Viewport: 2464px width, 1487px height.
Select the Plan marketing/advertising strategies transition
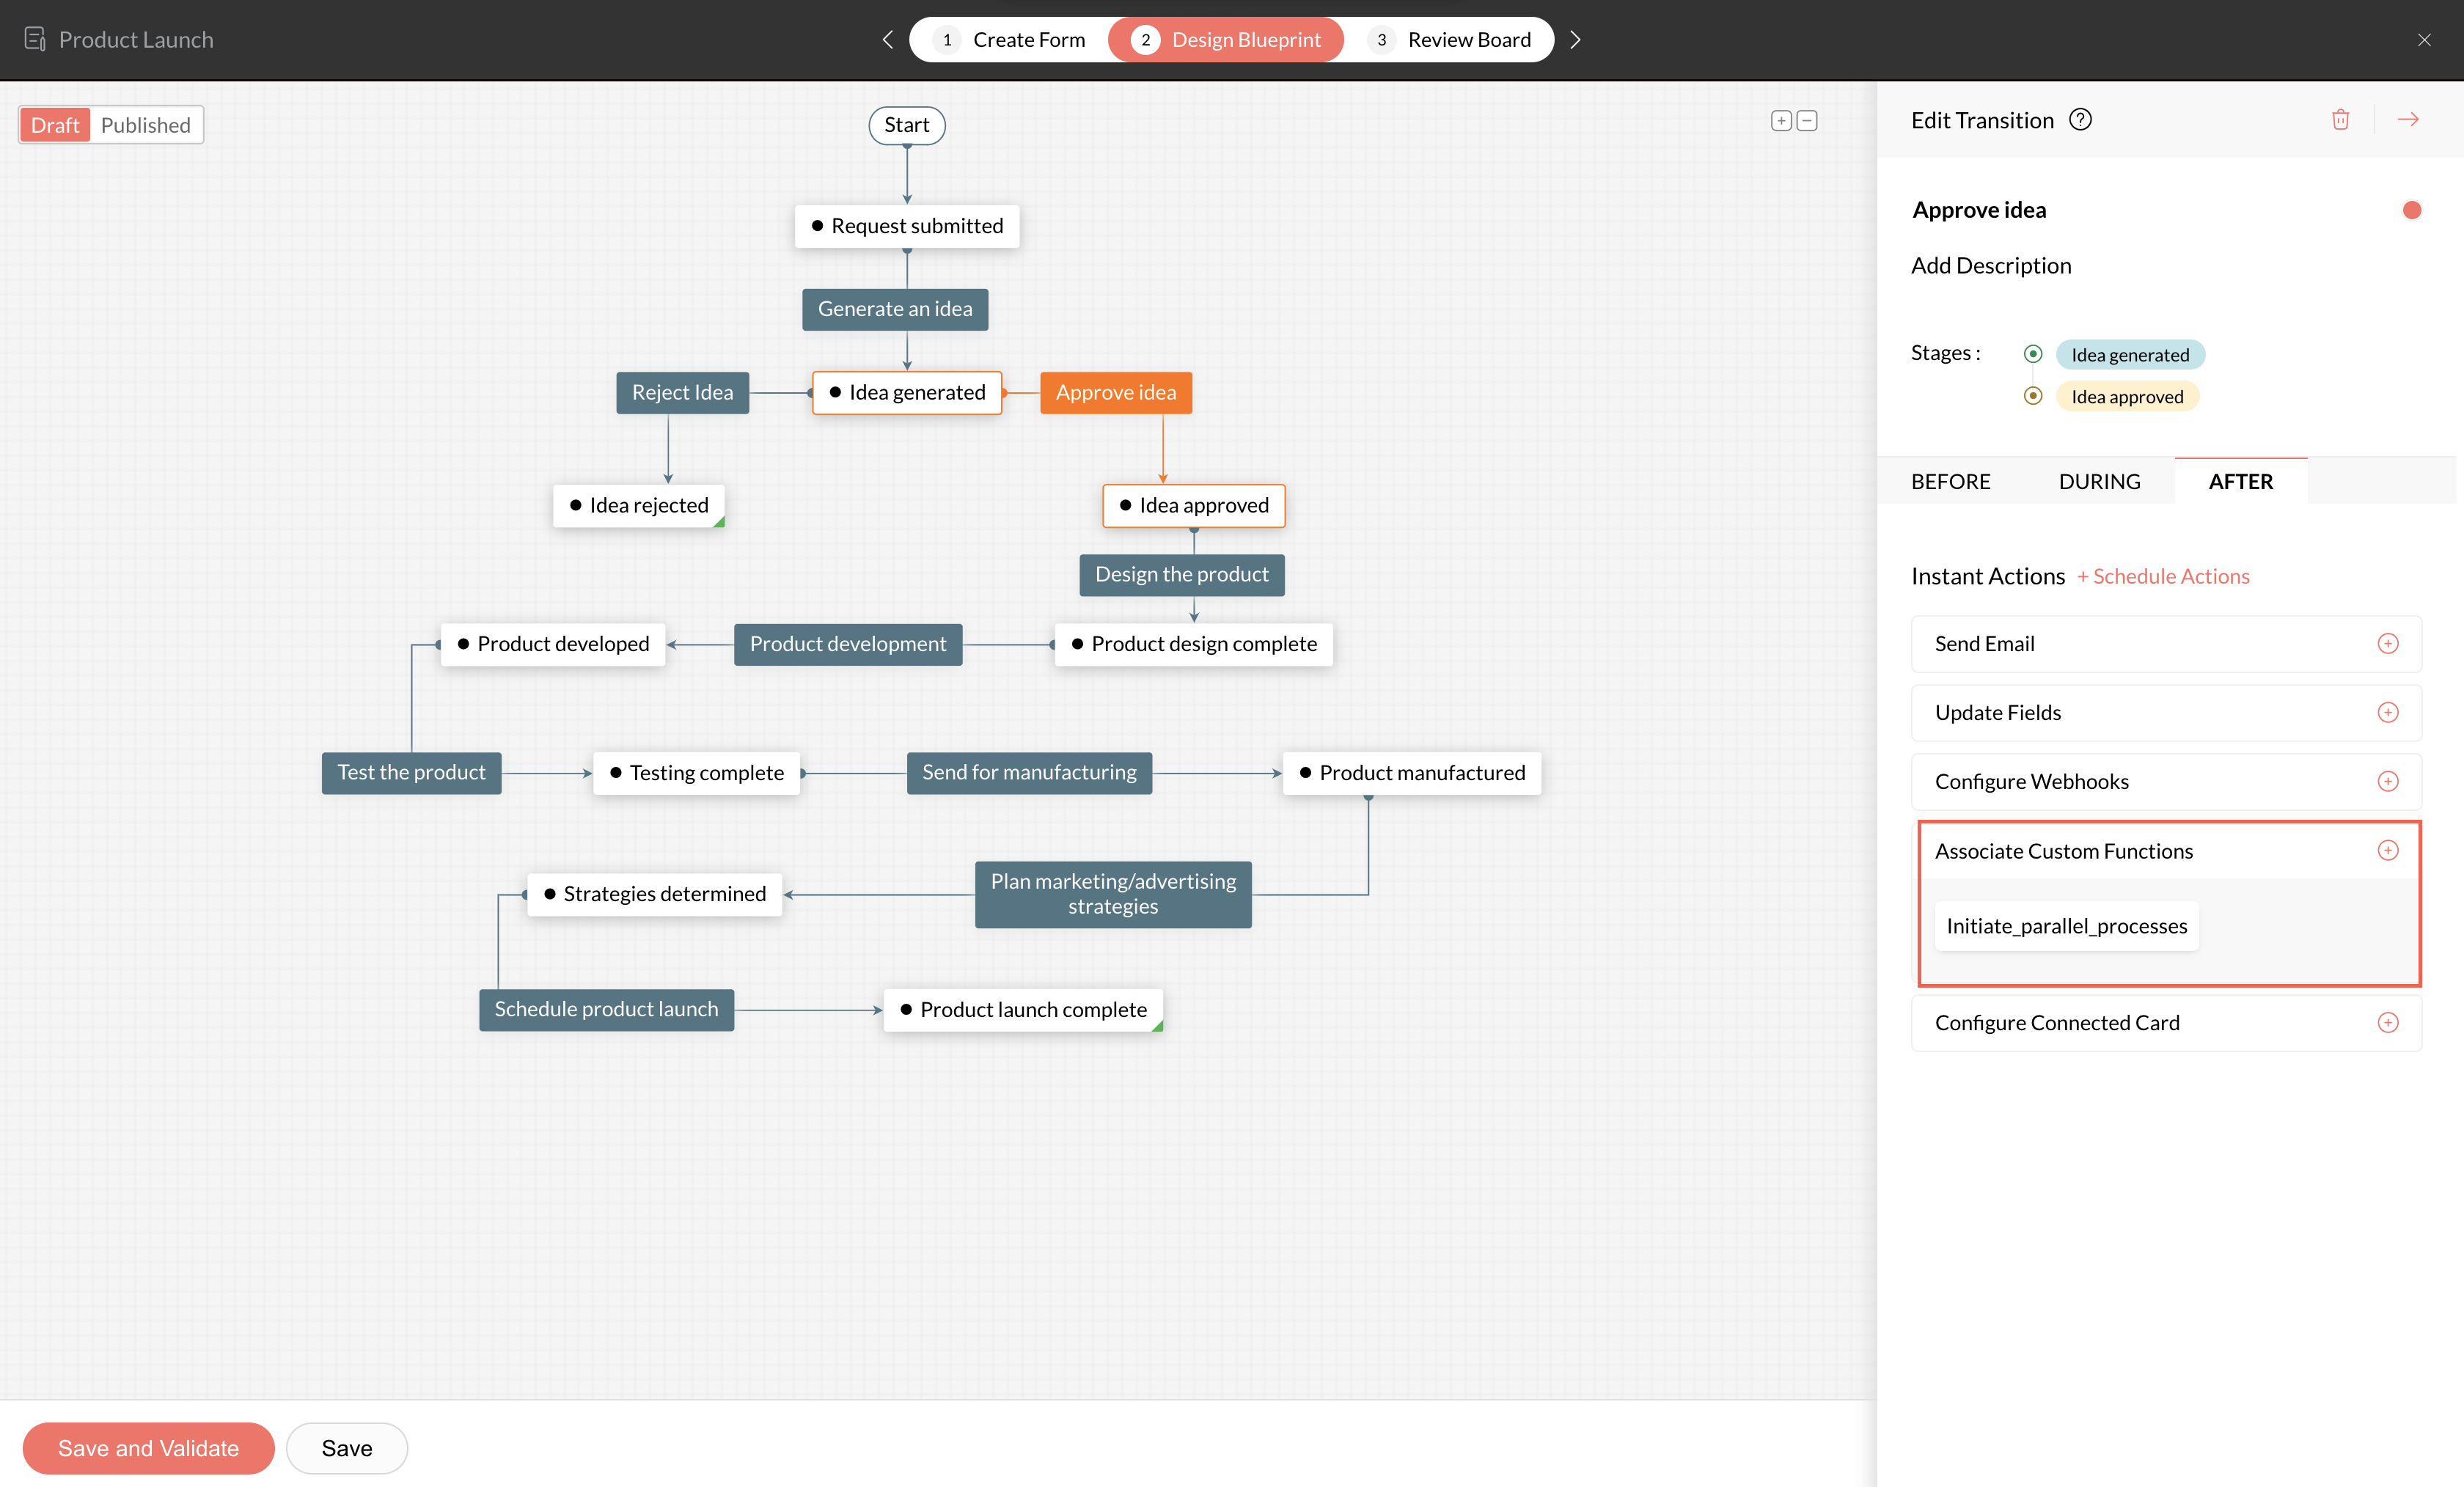pyautogui.click(x=1112, y=894)
